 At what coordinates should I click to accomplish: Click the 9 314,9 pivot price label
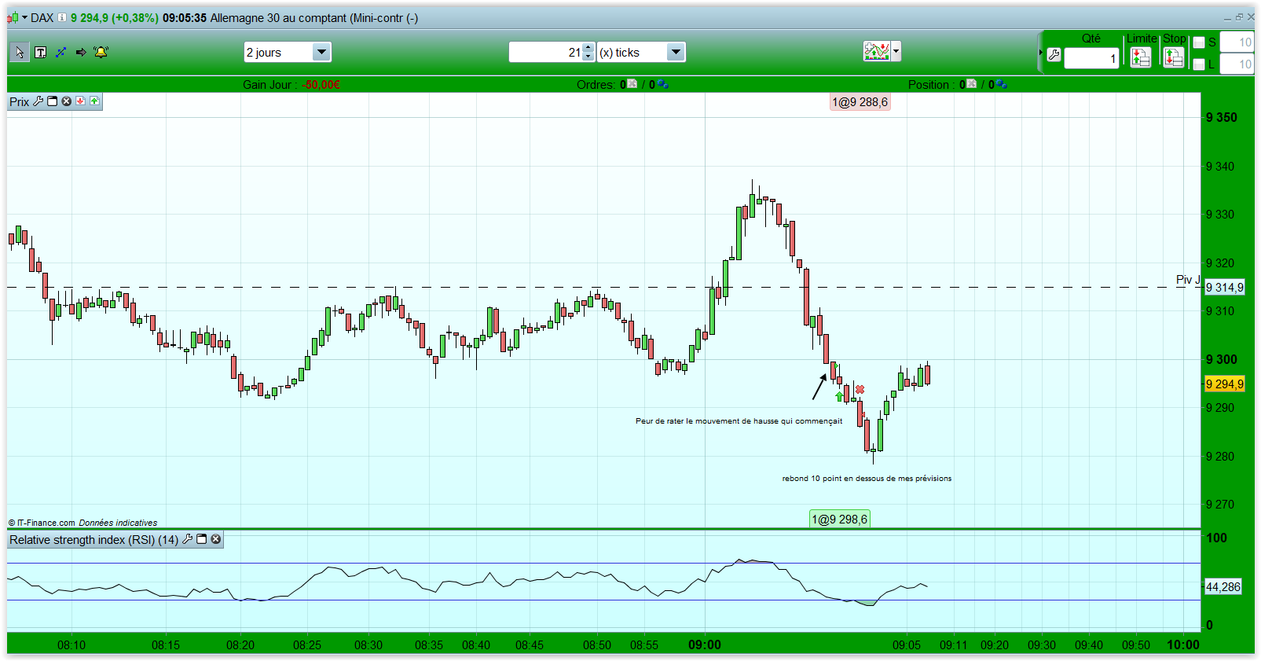(x=1225, y=288)
